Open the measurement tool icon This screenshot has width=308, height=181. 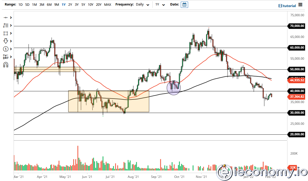pyautogui.click(x=6, y=57)
